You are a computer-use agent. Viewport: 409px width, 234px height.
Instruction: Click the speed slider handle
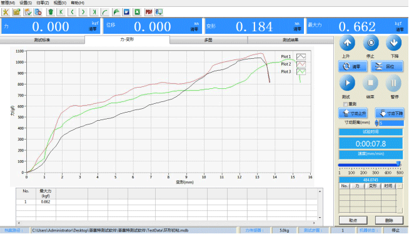[398, 163]
